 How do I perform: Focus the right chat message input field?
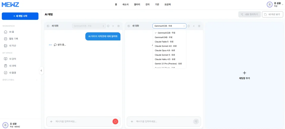163,121
